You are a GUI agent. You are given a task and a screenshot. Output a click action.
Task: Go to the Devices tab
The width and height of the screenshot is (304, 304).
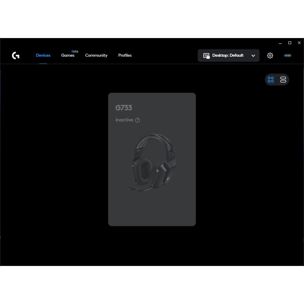click(43, 55)
